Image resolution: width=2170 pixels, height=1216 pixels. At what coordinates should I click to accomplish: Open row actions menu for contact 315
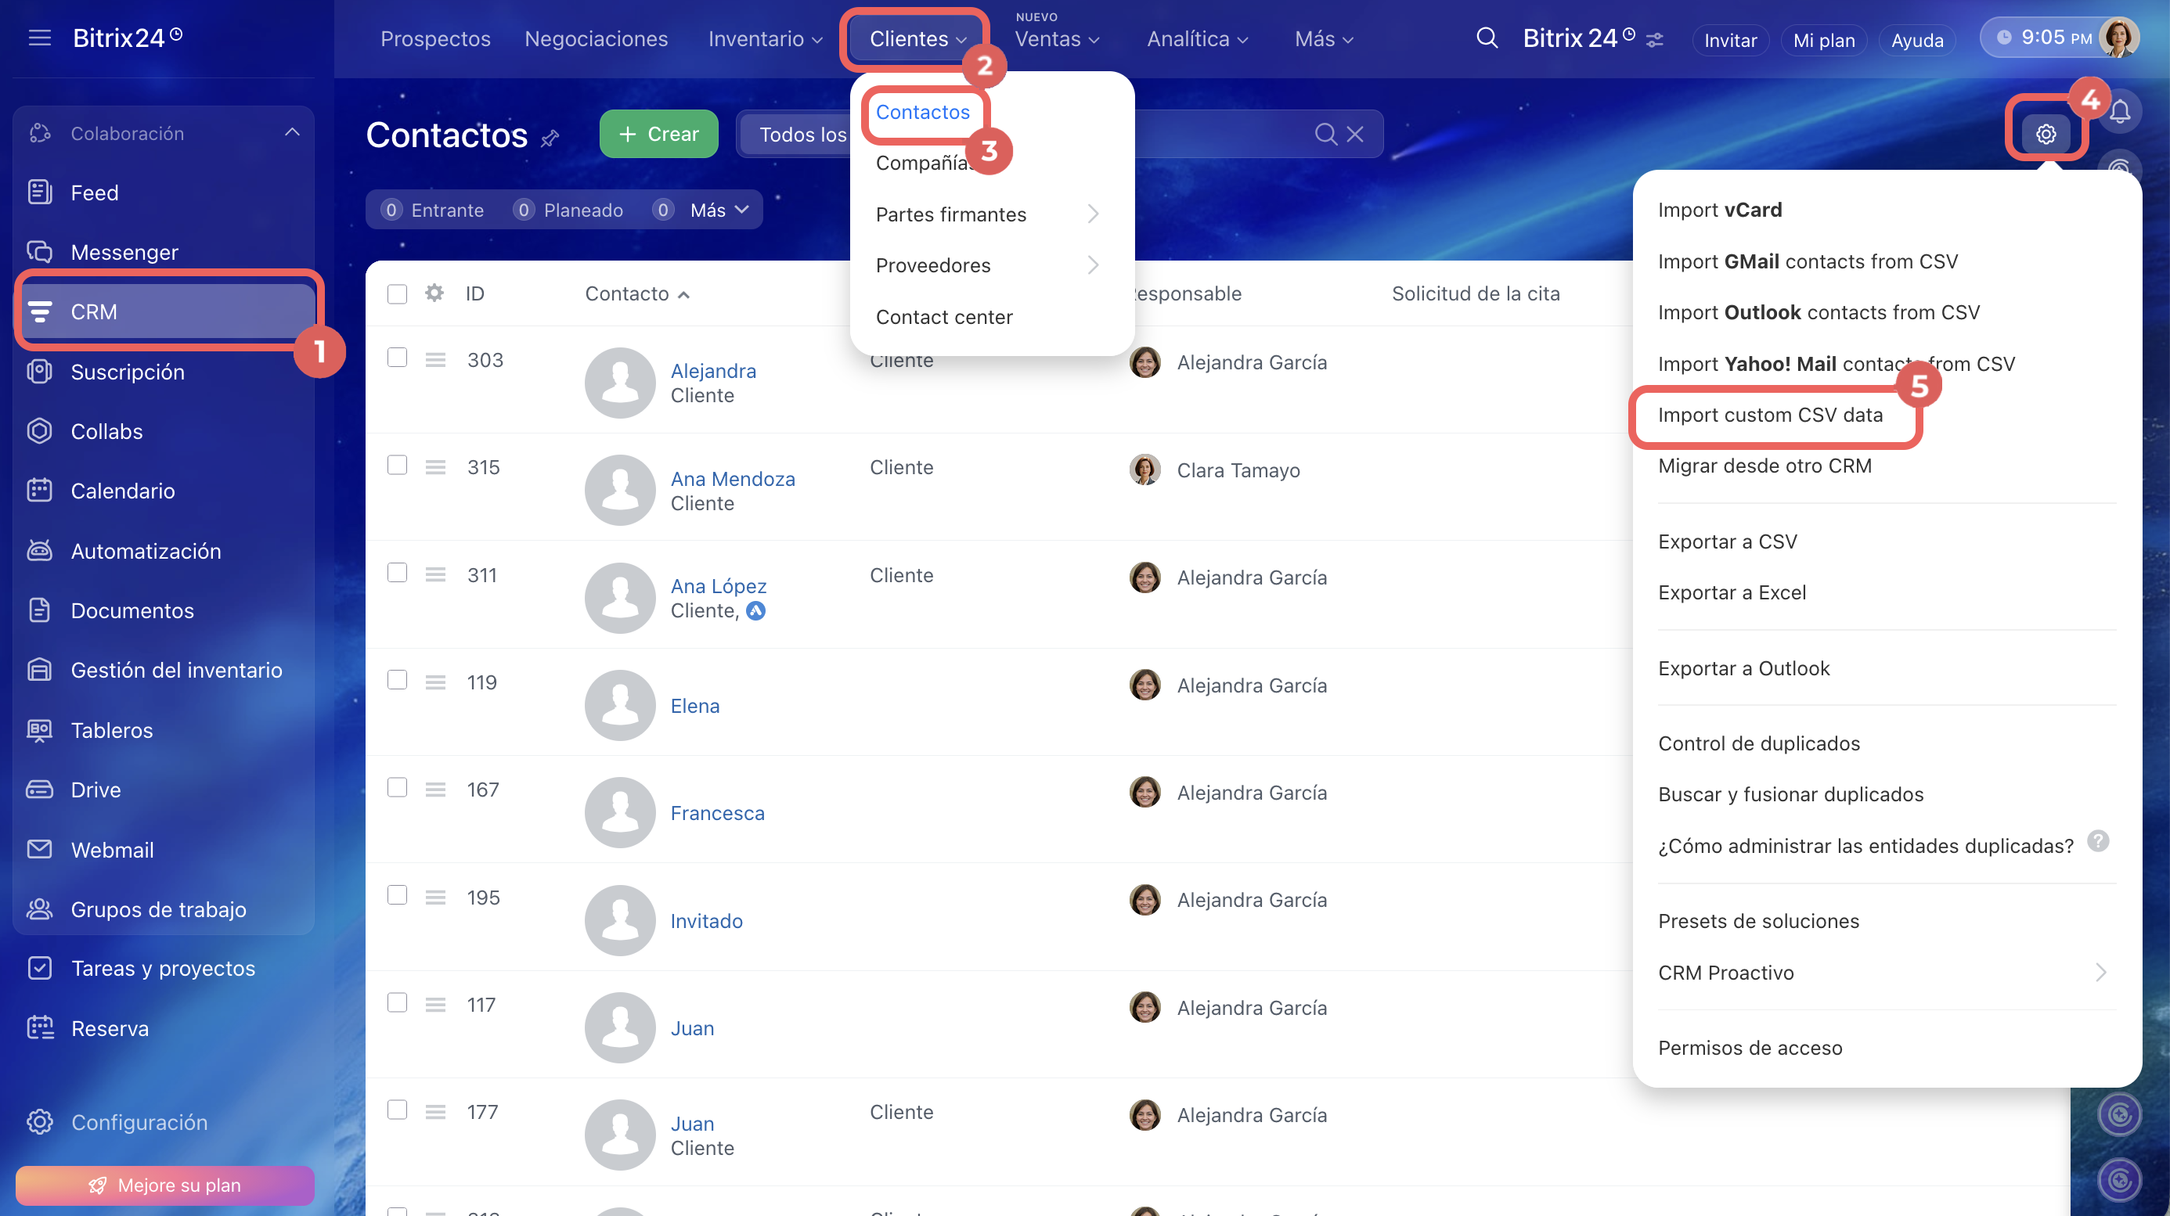click(x=434, y=466)
